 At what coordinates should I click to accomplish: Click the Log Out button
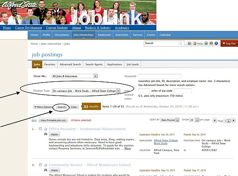tap(229, 44)
